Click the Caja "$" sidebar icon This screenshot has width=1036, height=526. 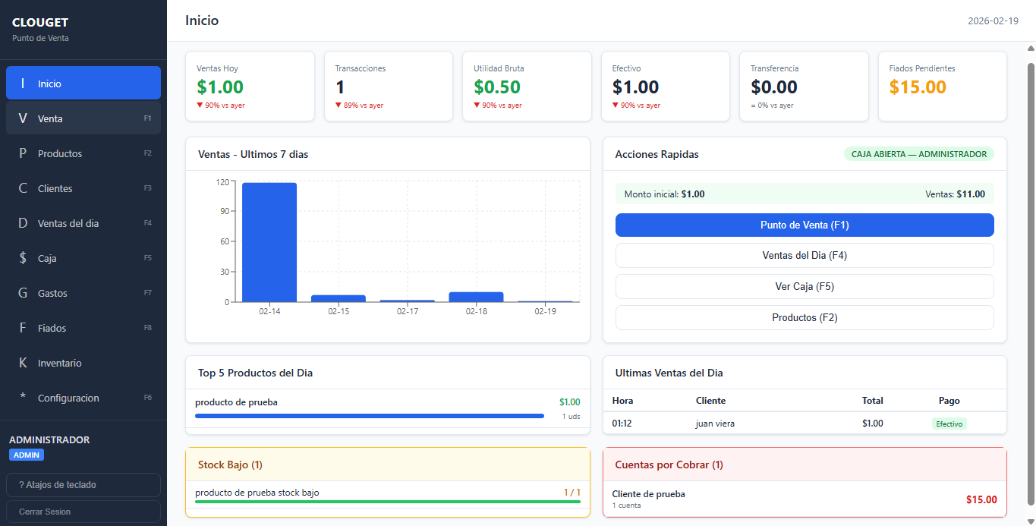[23, 258]
